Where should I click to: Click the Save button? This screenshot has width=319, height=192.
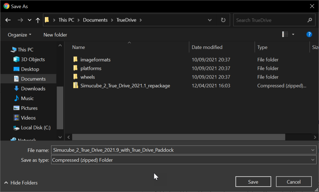[253, 182]
